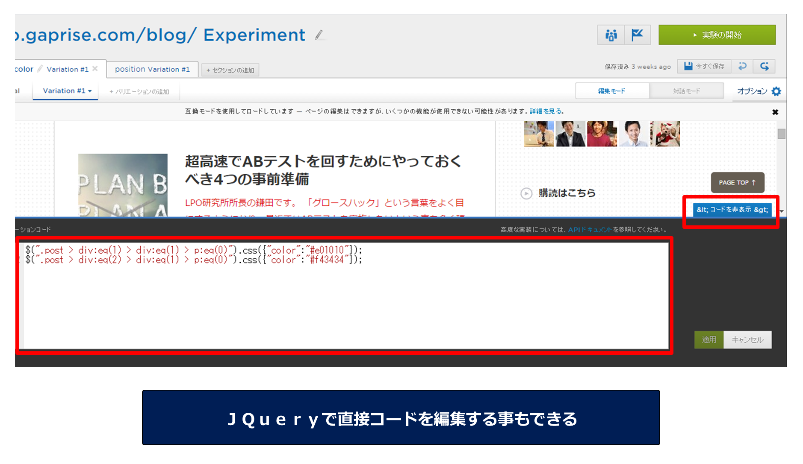Enable 編集モード
Screen dimensions: 803x464
click(612, 90)
